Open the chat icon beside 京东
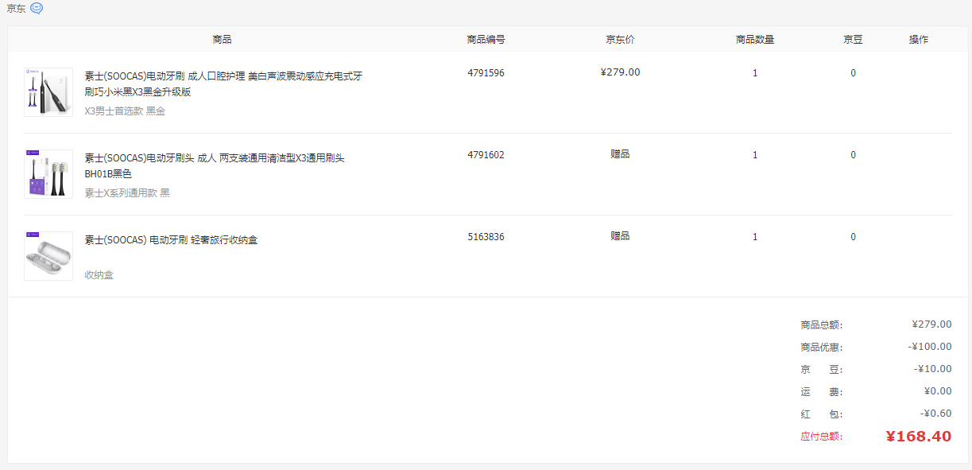 coord(37,9)
